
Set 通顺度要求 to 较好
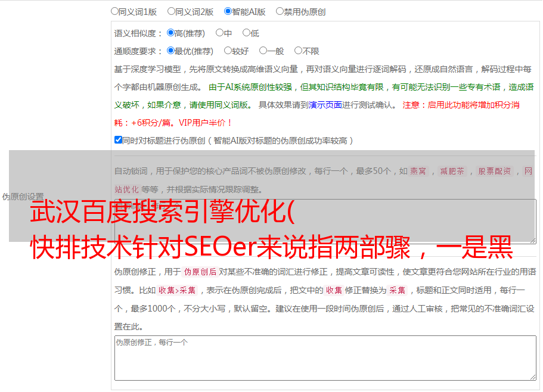(x=228, y=51)
